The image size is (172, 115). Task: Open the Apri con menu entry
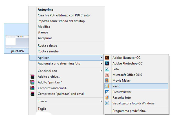click(66, 58)
